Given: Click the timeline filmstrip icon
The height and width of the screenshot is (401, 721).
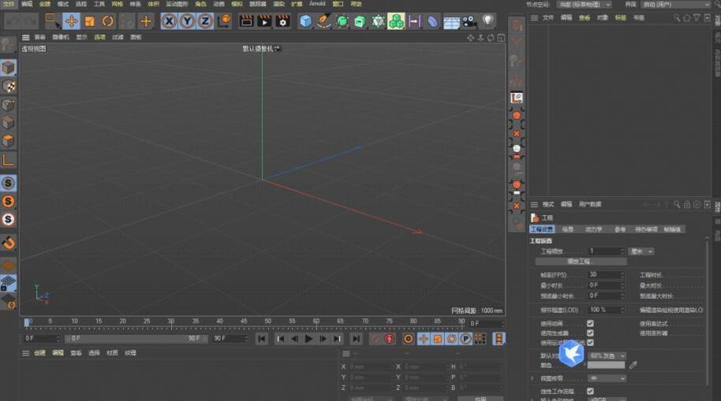Looking at the screenshot, I should click(x=499, y=339).
